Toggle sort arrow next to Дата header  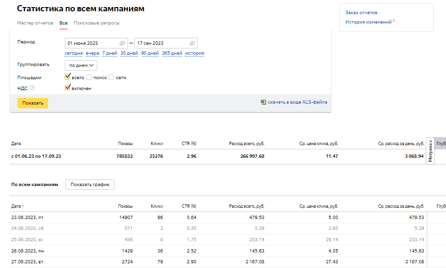23,206
